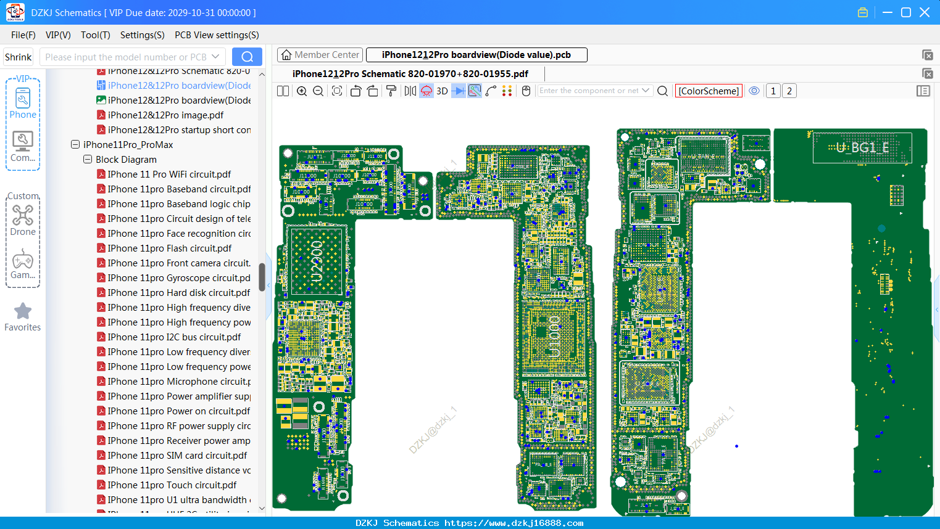Collapse the Block Diagram folder
The image size is (940, 529).
click(88, 160)
